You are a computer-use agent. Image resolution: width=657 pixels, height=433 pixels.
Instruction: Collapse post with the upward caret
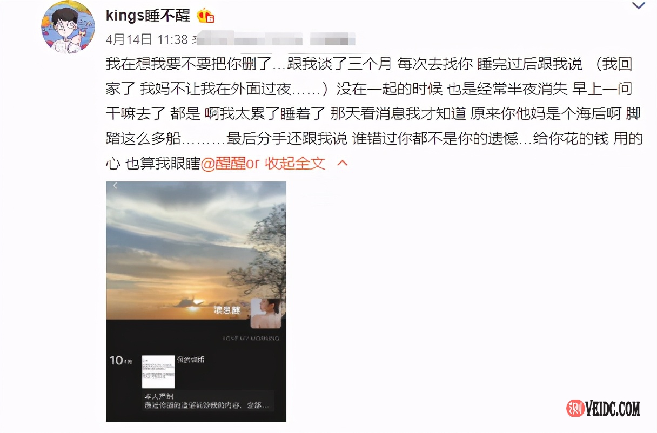[343, 163]
